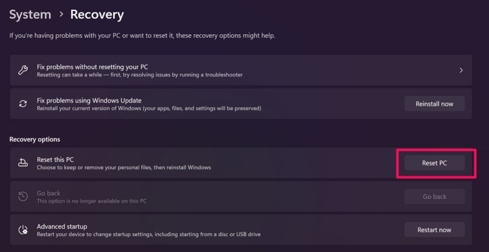
Task: Click the intro text about recovery options
Action: [142, 36]
